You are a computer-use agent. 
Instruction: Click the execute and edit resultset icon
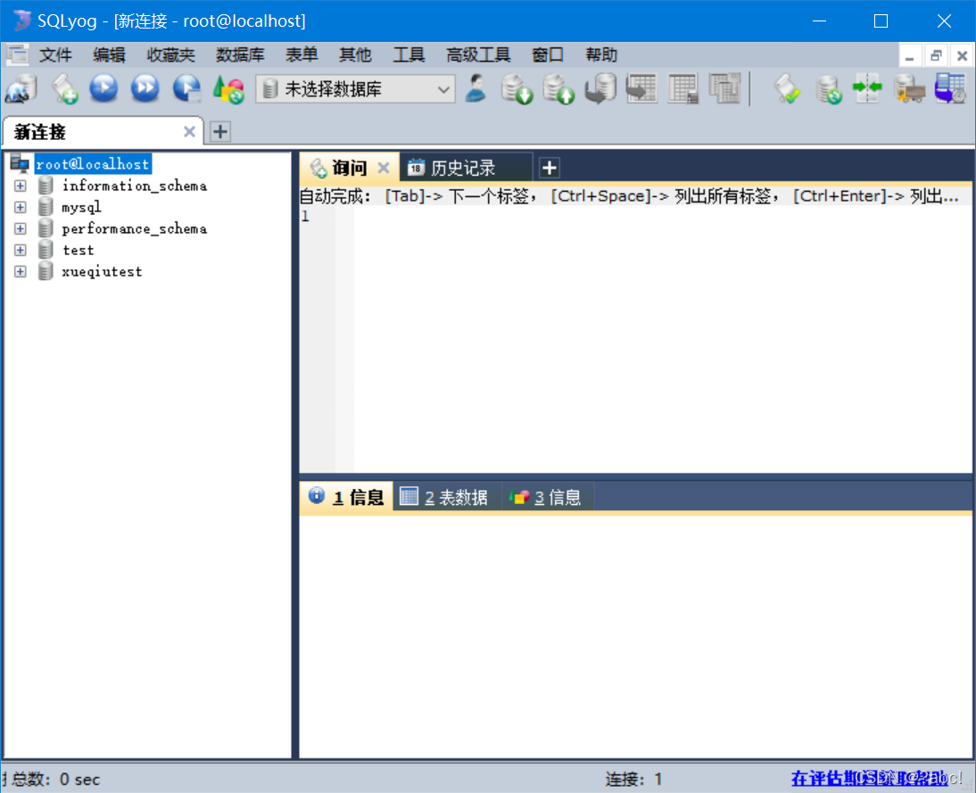click(186, 88)
